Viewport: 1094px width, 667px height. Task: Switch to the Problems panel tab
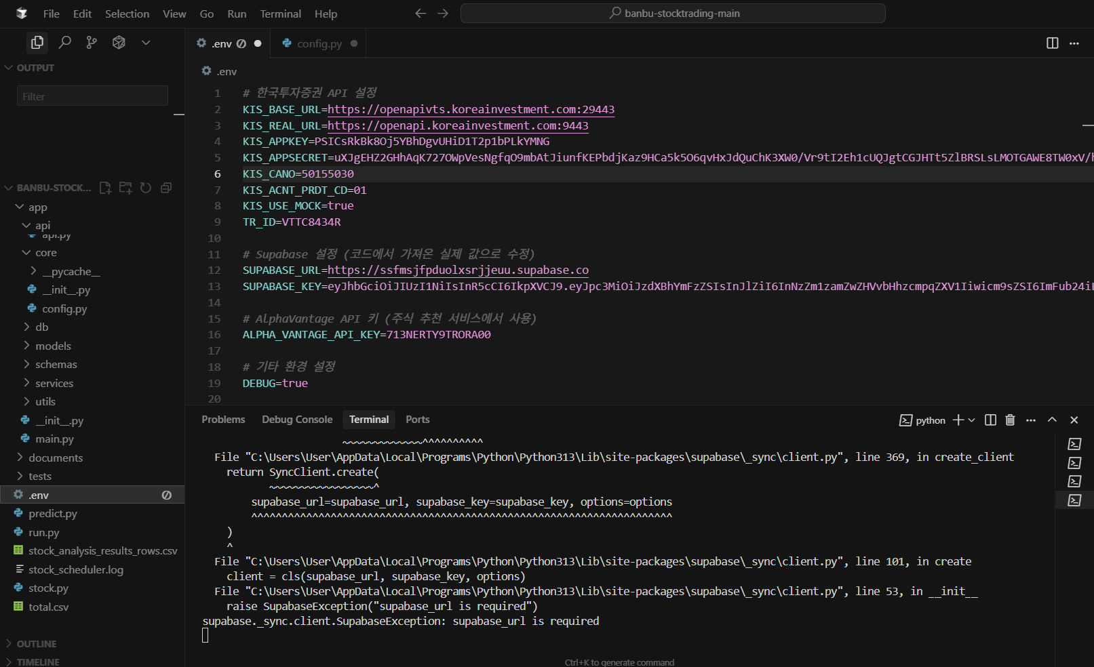[x=223, y=420]
